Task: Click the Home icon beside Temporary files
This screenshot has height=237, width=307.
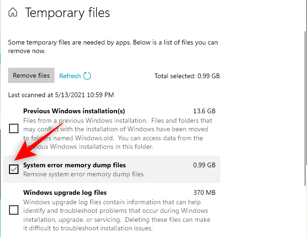Action: [x=13, y=13]
